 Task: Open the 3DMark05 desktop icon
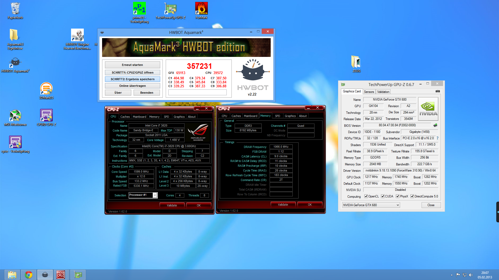46,91
